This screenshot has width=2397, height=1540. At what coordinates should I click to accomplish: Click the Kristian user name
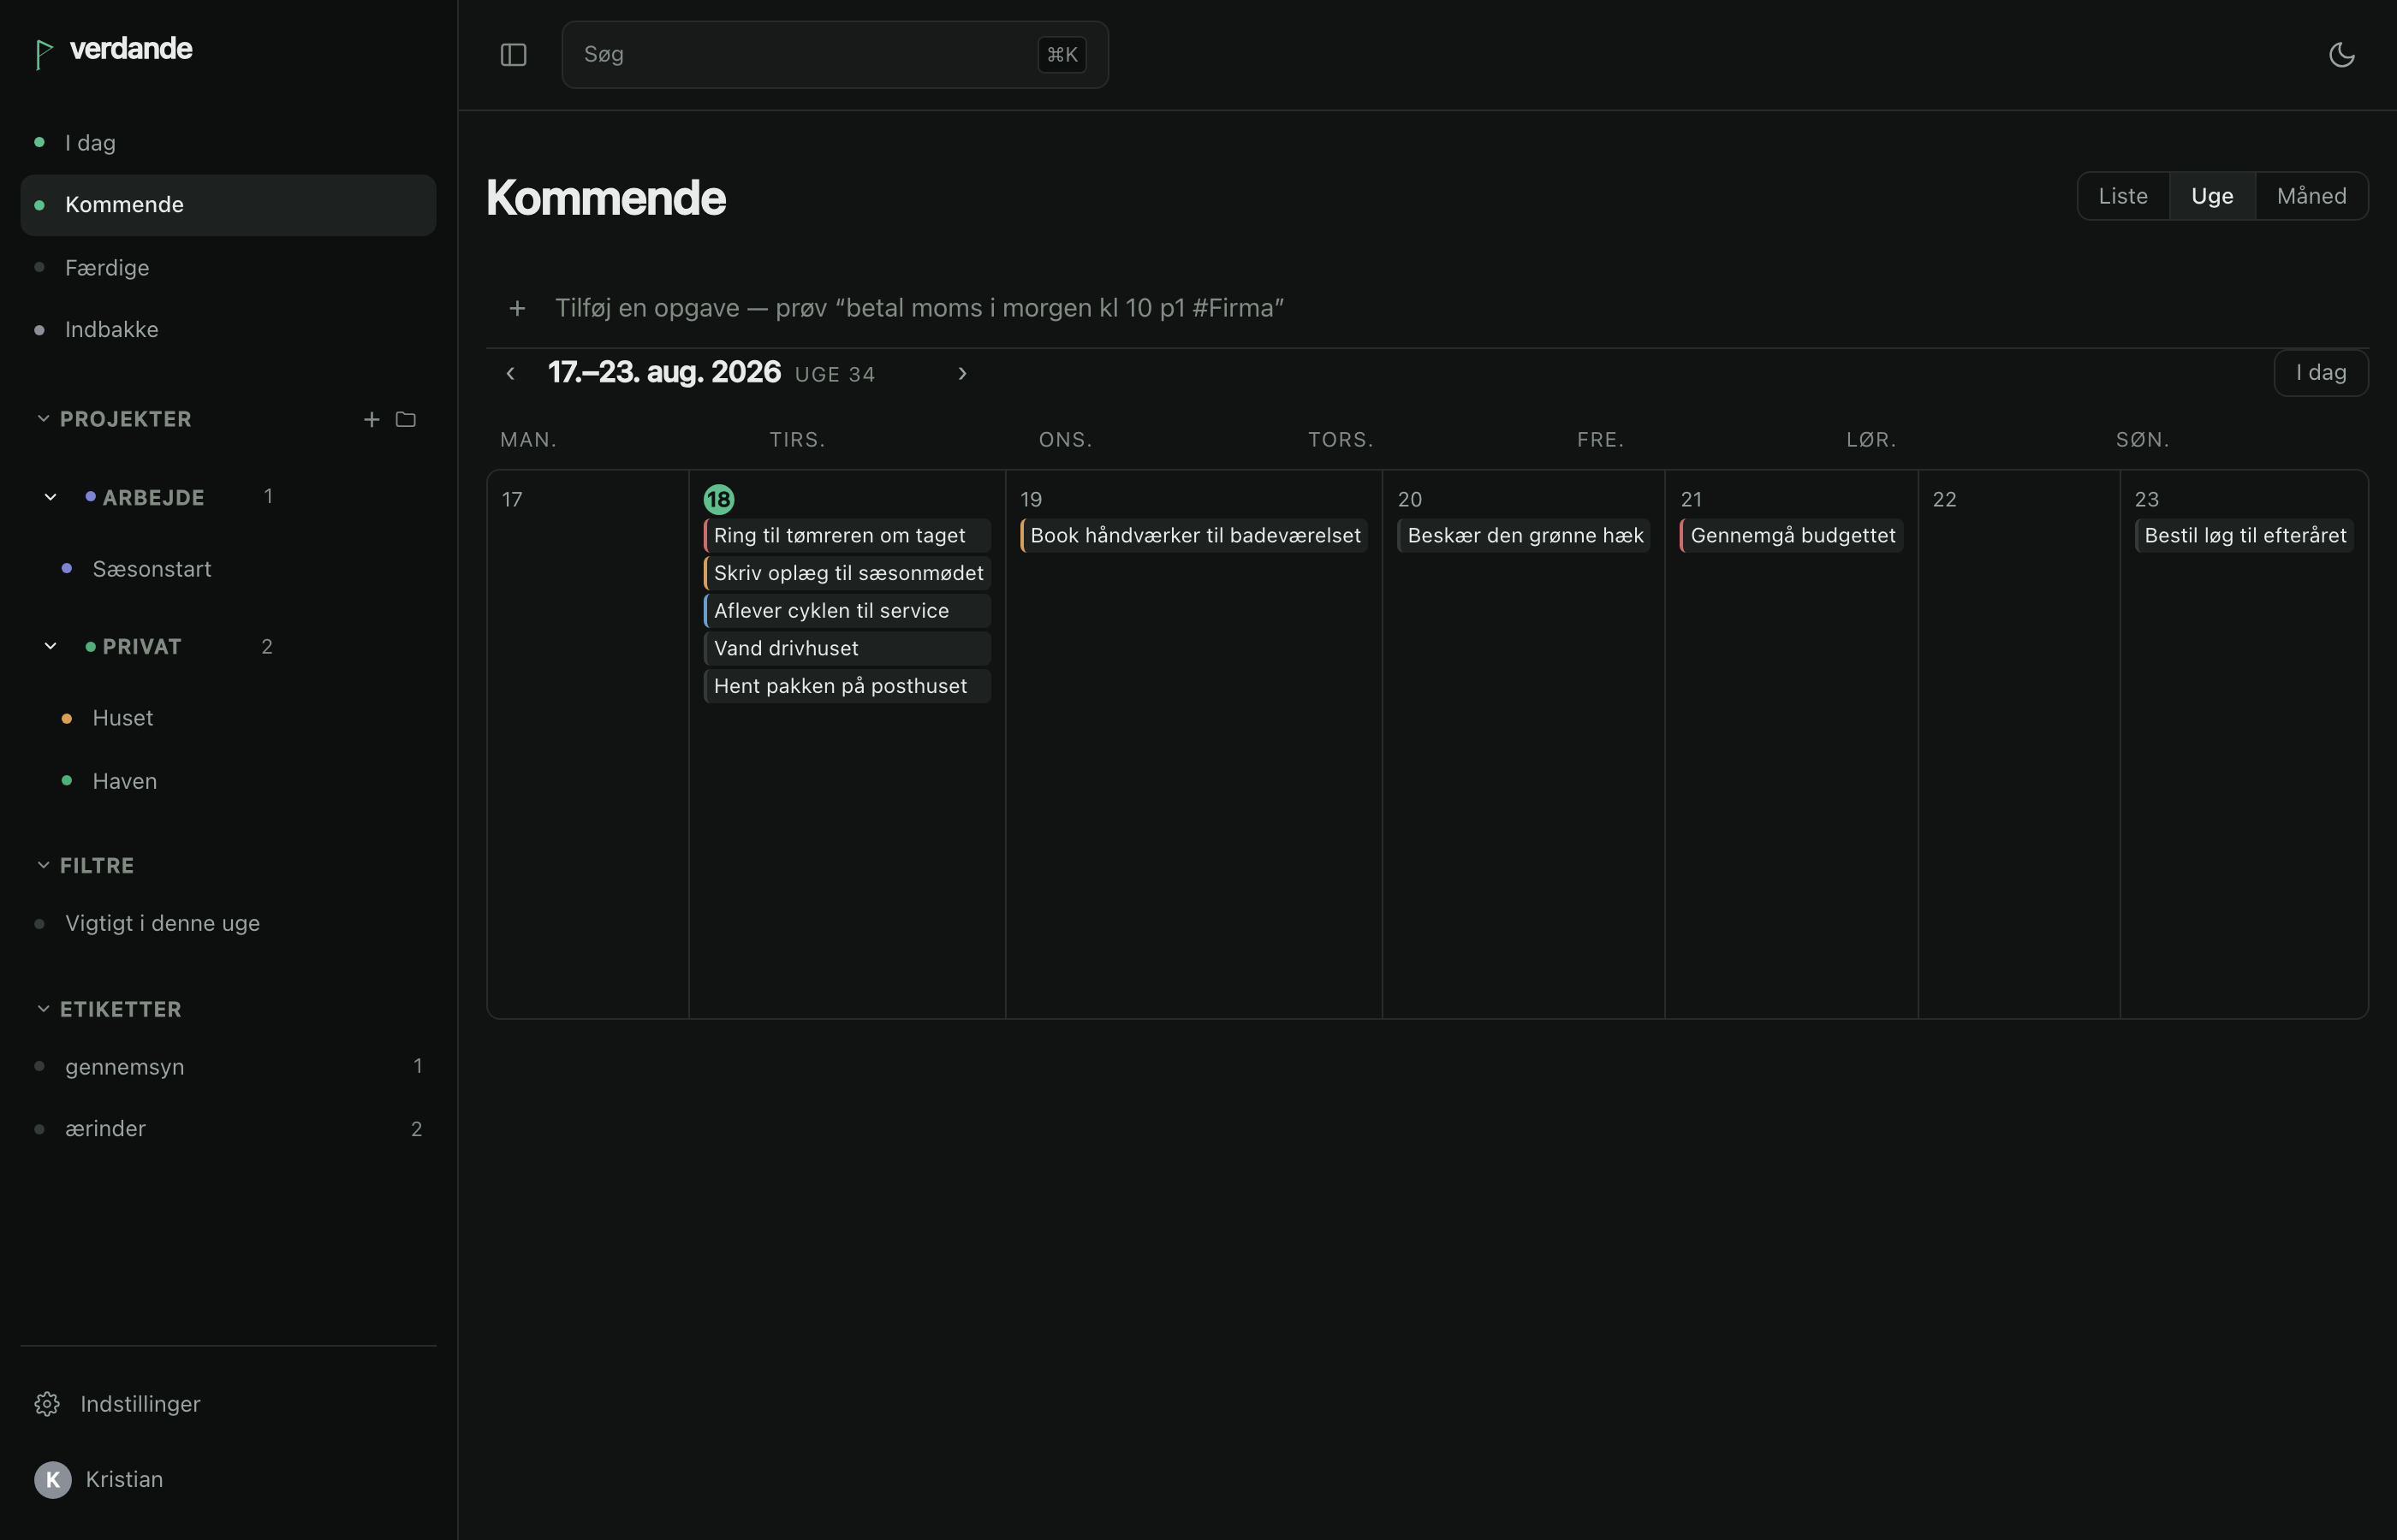[x=124, y=1479]
